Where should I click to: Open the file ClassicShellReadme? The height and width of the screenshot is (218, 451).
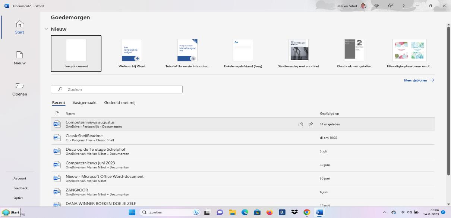(x=243, y=138)
